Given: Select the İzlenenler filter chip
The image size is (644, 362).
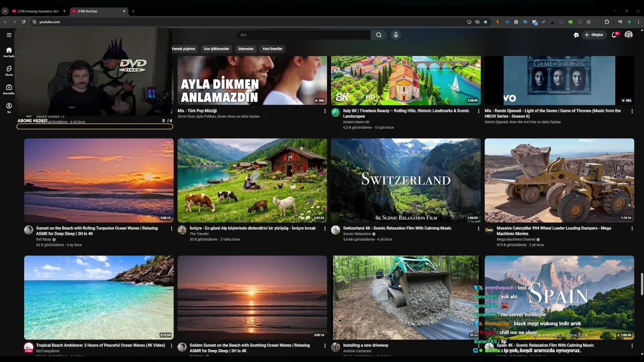Looking at the screenshot, I should point(246,49).
